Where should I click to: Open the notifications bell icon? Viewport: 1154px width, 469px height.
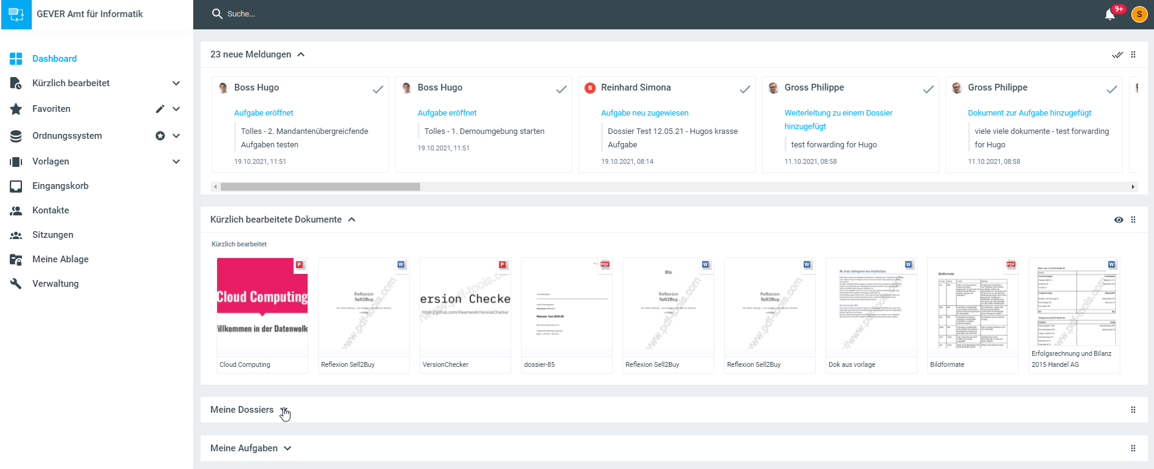(1110, 15)
